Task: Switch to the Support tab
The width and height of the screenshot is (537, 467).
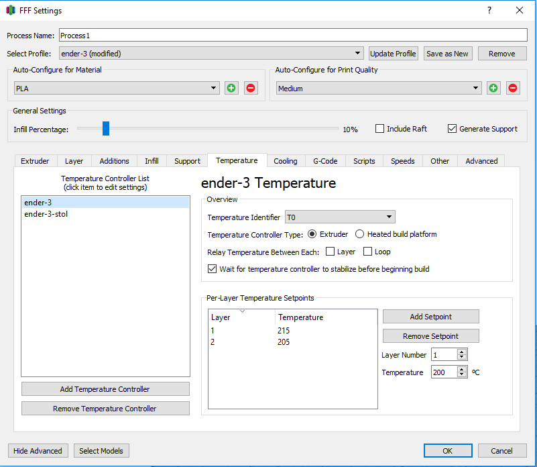Action: coord(187,161)
